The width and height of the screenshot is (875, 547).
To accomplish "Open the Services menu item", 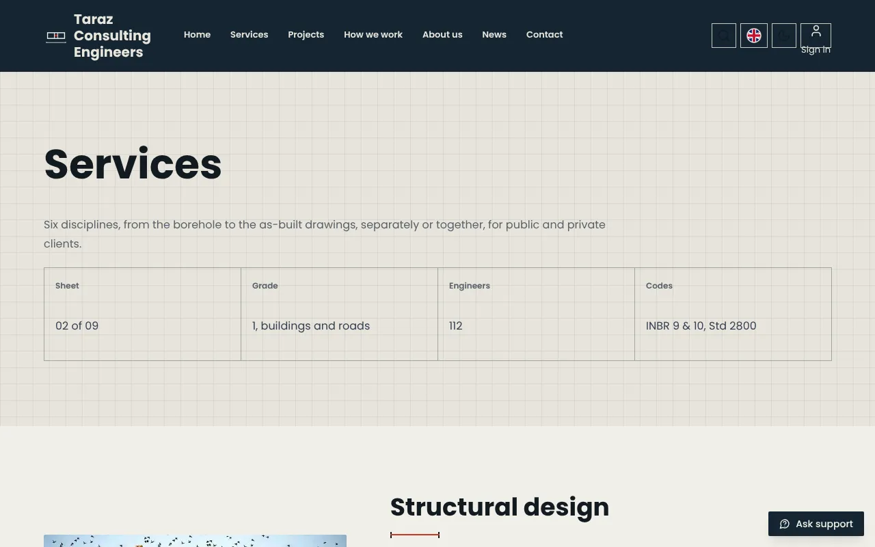I will (x=249, y=35).
